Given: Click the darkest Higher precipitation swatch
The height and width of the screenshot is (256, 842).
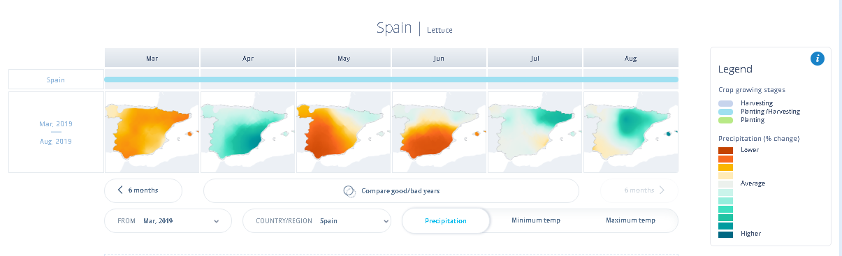Looking at the screenshot, I should pyautogui.click(x=726, y=234).
